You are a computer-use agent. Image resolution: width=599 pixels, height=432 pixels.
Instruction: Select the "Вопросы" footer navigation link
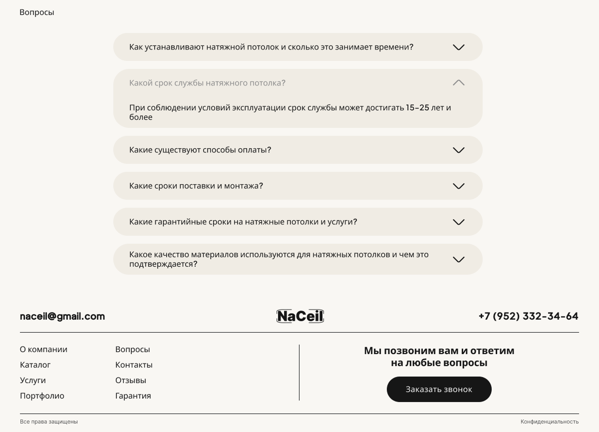(x=132, y=349)
